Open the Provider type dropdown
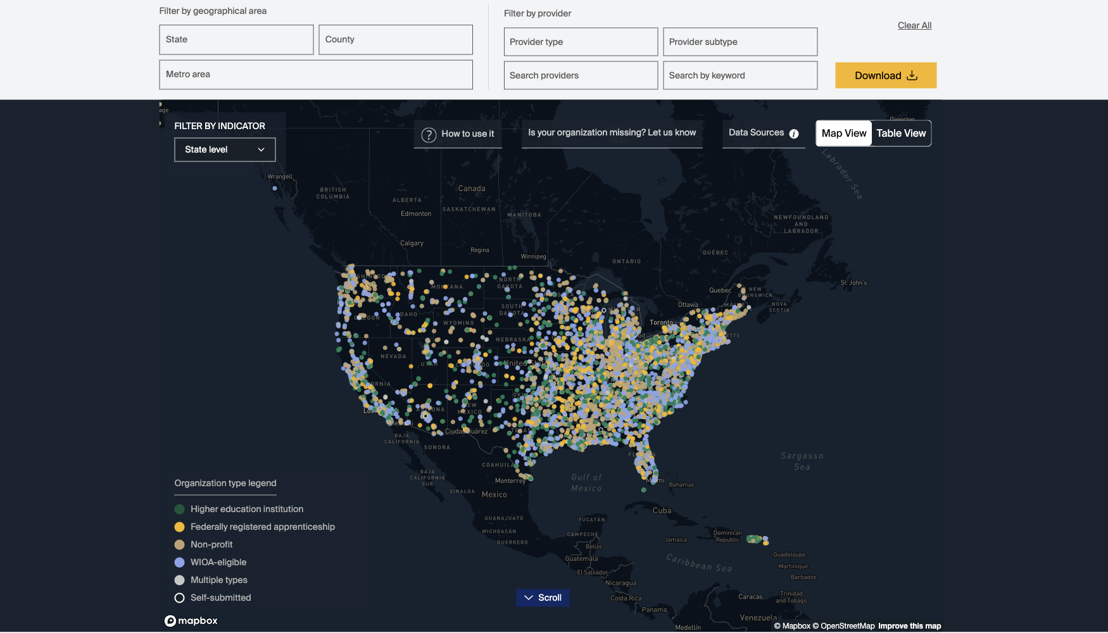This screenshot has width=1108, height=633. tap(581, 42)
